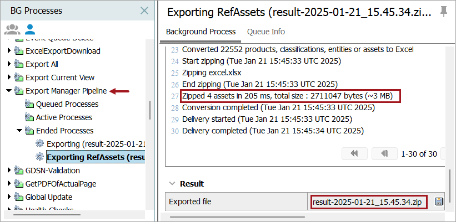Viewport: 456px width, 222px height.
Task: Click the save icon beside the exported zip
Action: click(439, 202)
